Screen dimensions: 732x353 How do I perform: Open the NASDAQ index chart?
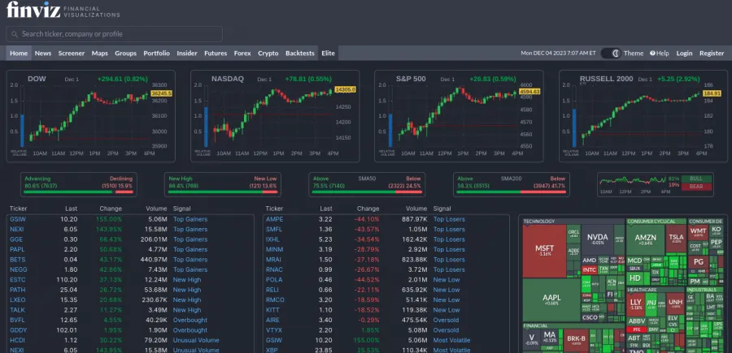click(x=275, y=116)
